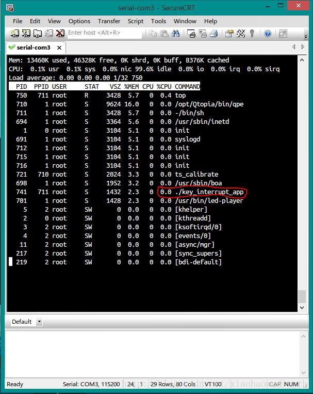Click the '%MEM' column header
Image resolution: width=313 pixels, height=394 pixels.
pyautogui.click(x=131, y=87)
